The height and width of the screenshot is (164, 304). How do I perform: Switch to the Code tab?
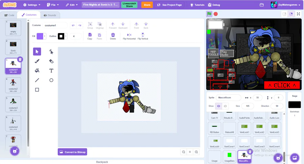pos(9,15)
